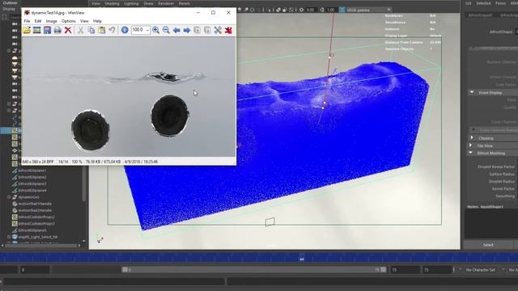This screenshot has width=518, height=291.
Task: Click the Paste clipboard icon in IrfanView
Action: (x=101, y=31)
